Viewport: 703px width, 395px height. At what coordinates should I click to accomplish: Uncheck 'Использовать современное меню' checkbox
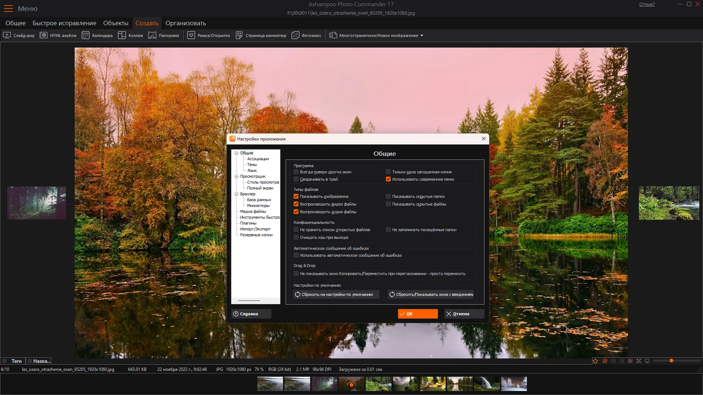click(x=388, y=179)
